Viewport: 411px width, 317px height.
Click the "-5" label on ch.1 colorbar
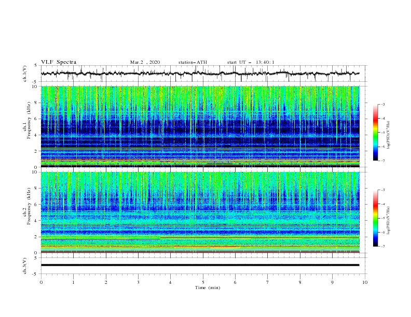383,133
